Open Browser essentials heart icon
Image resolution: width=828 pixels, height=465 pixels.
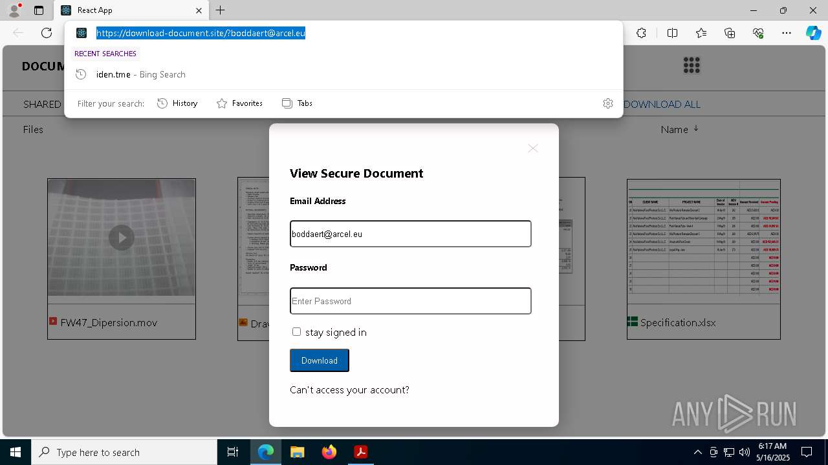click(x=758, y=33)
